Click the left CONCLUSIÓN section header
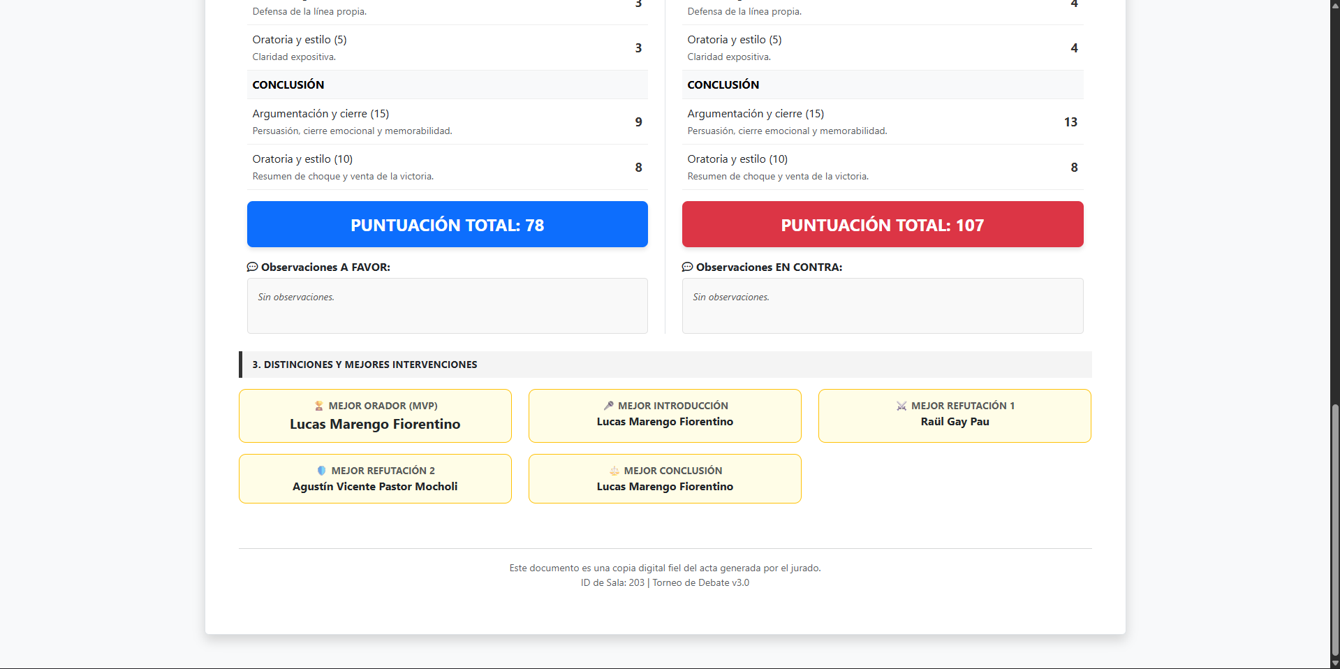This screenshot has height=669, width=1340. tap(448, 84)
